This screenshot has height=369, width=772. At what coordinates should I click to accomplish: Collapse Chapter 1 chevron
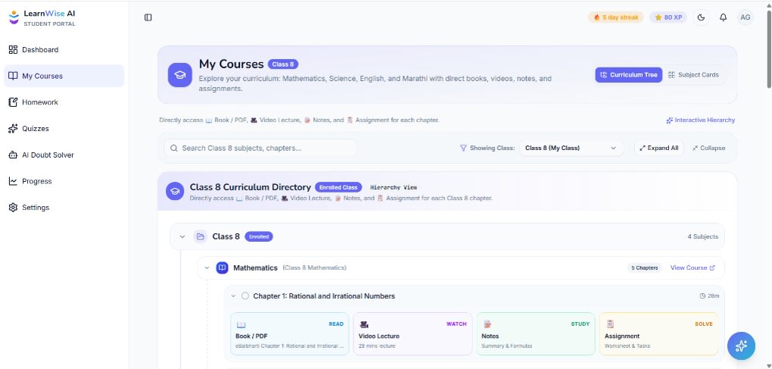click(x=233, y=296)
